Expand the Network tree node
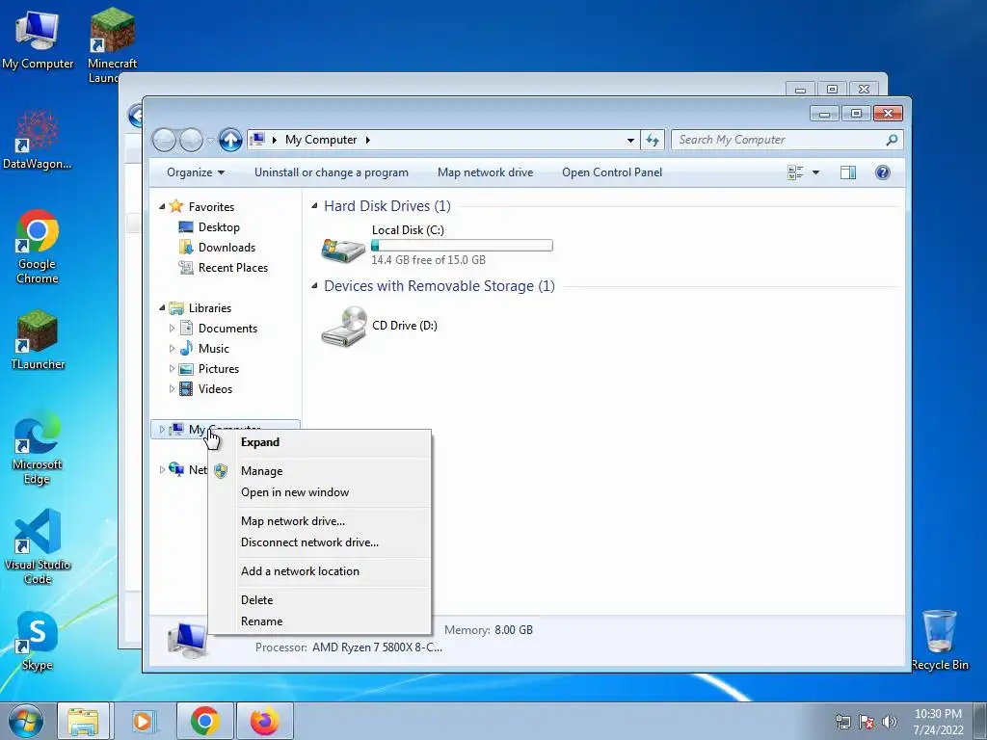The image size is (987, 740). (x=162, y=469)
